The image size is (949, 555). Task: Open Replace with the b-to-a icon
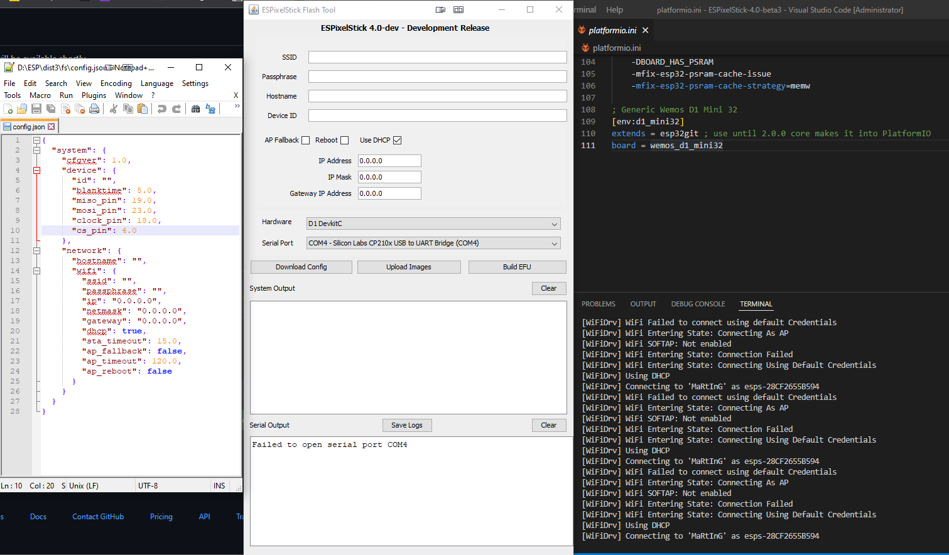[x=210, y=109]
